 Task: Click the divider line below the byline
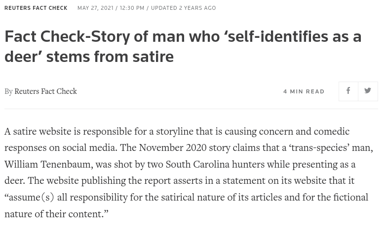pos(192,109)
